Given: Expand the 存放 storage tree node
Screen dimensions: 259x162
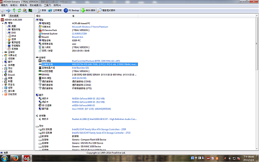Looking at the screenshot, I should point(3,68).
